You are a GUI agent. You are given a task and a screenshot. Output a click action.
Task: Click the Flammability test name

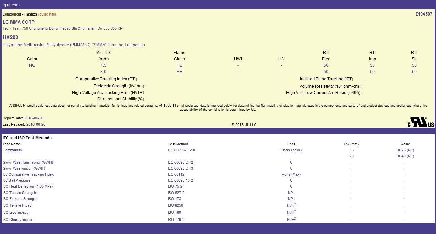pyautogui.click(x=12, y=150)
